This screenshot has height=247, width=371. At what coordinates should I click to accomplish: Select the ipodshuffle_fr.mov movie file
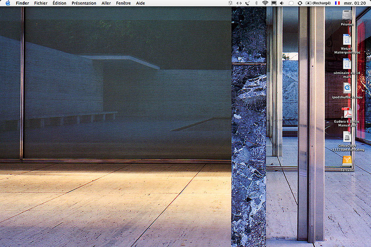pyautogui.click(x=347, y=88)
